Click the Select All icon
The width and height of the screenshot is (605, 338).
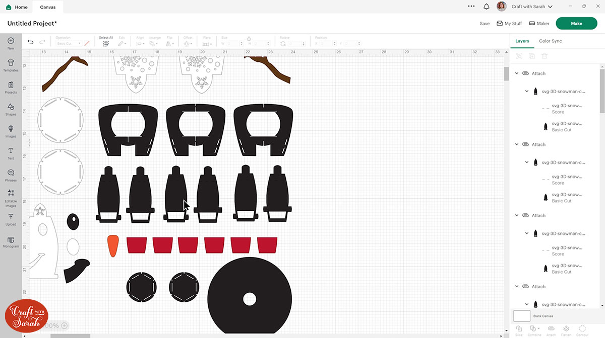click(106, 44)
